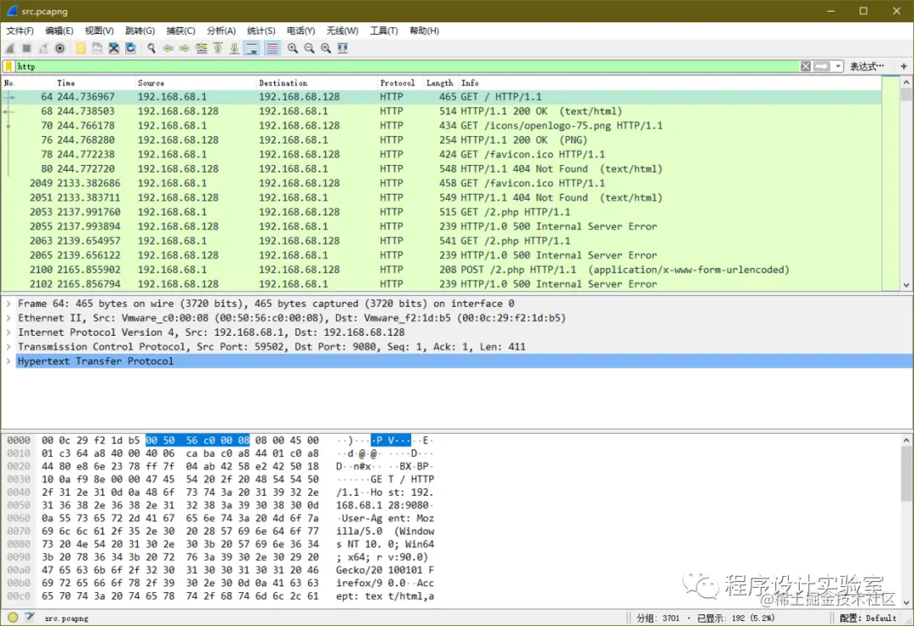The width and height of the screenshot is (914, 626).
Task: Jump to the last packet icon
Action: tap(234, 48)
